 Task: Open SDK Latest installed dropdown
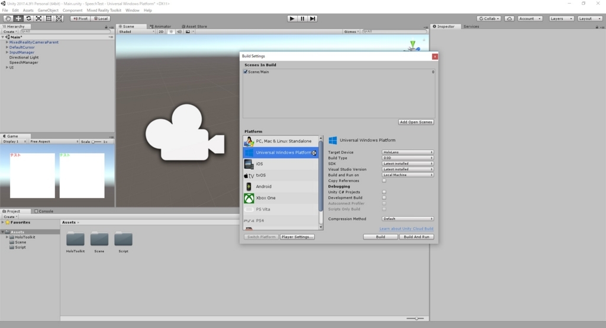(x=408, y=164)
